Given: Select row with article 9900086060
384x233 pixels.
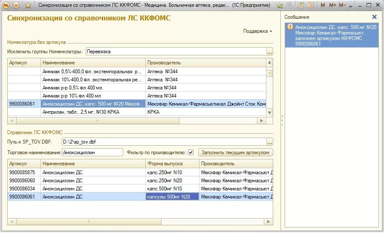Looking at the screenshot, I should tap(140, 180).
